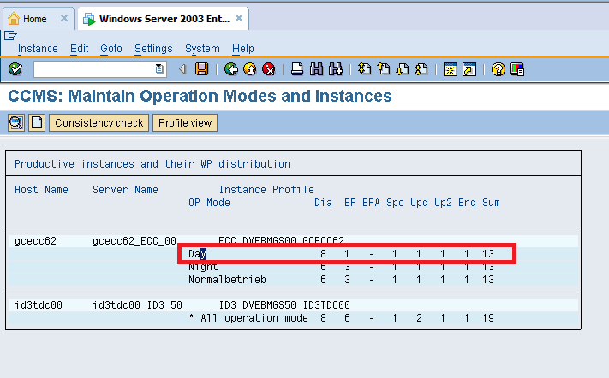Click the Find binoculars icon
This screenshot has width=609, height=378.
pyautogui.click(x=316, y=69)
